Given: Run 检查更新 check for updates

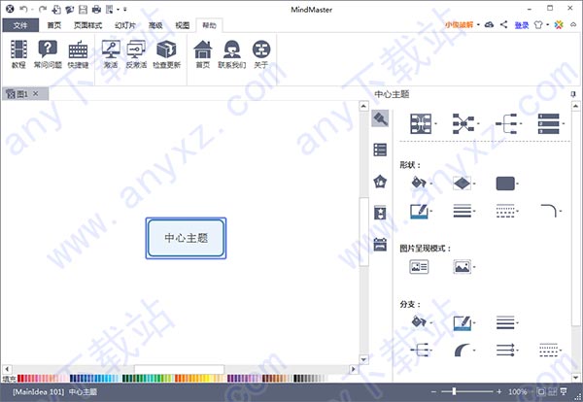Looking at the screenshot, I should click(166, 54).
